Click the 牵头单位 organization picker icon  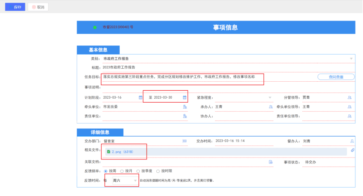[x=185, y=107]
